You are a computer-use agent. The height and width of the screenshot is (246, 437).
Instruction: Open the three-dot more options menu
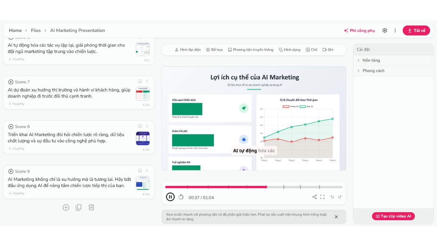click(x=395, y=31)
